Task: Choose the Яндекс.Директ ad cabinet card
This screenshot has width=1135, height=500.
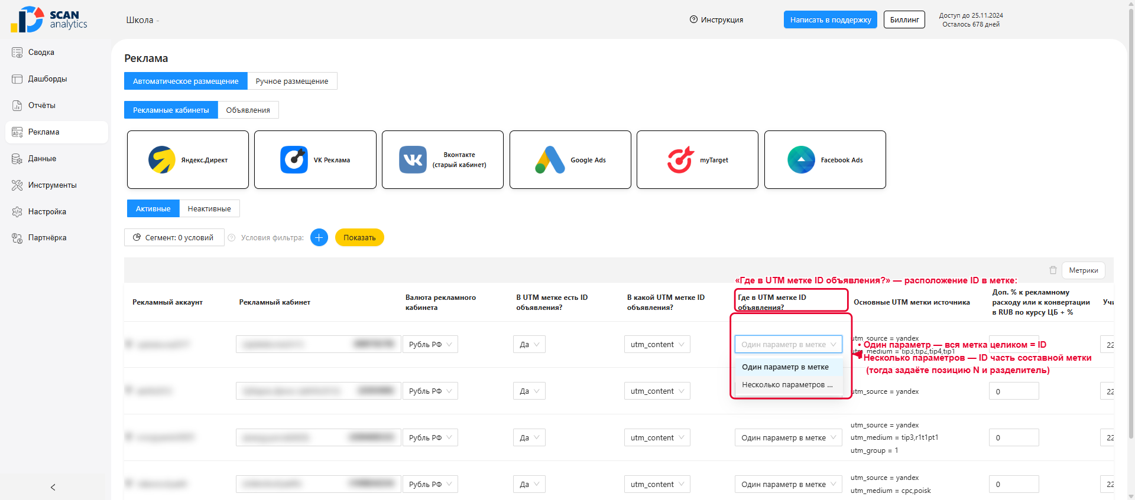Action: click(x=188, y=160)
